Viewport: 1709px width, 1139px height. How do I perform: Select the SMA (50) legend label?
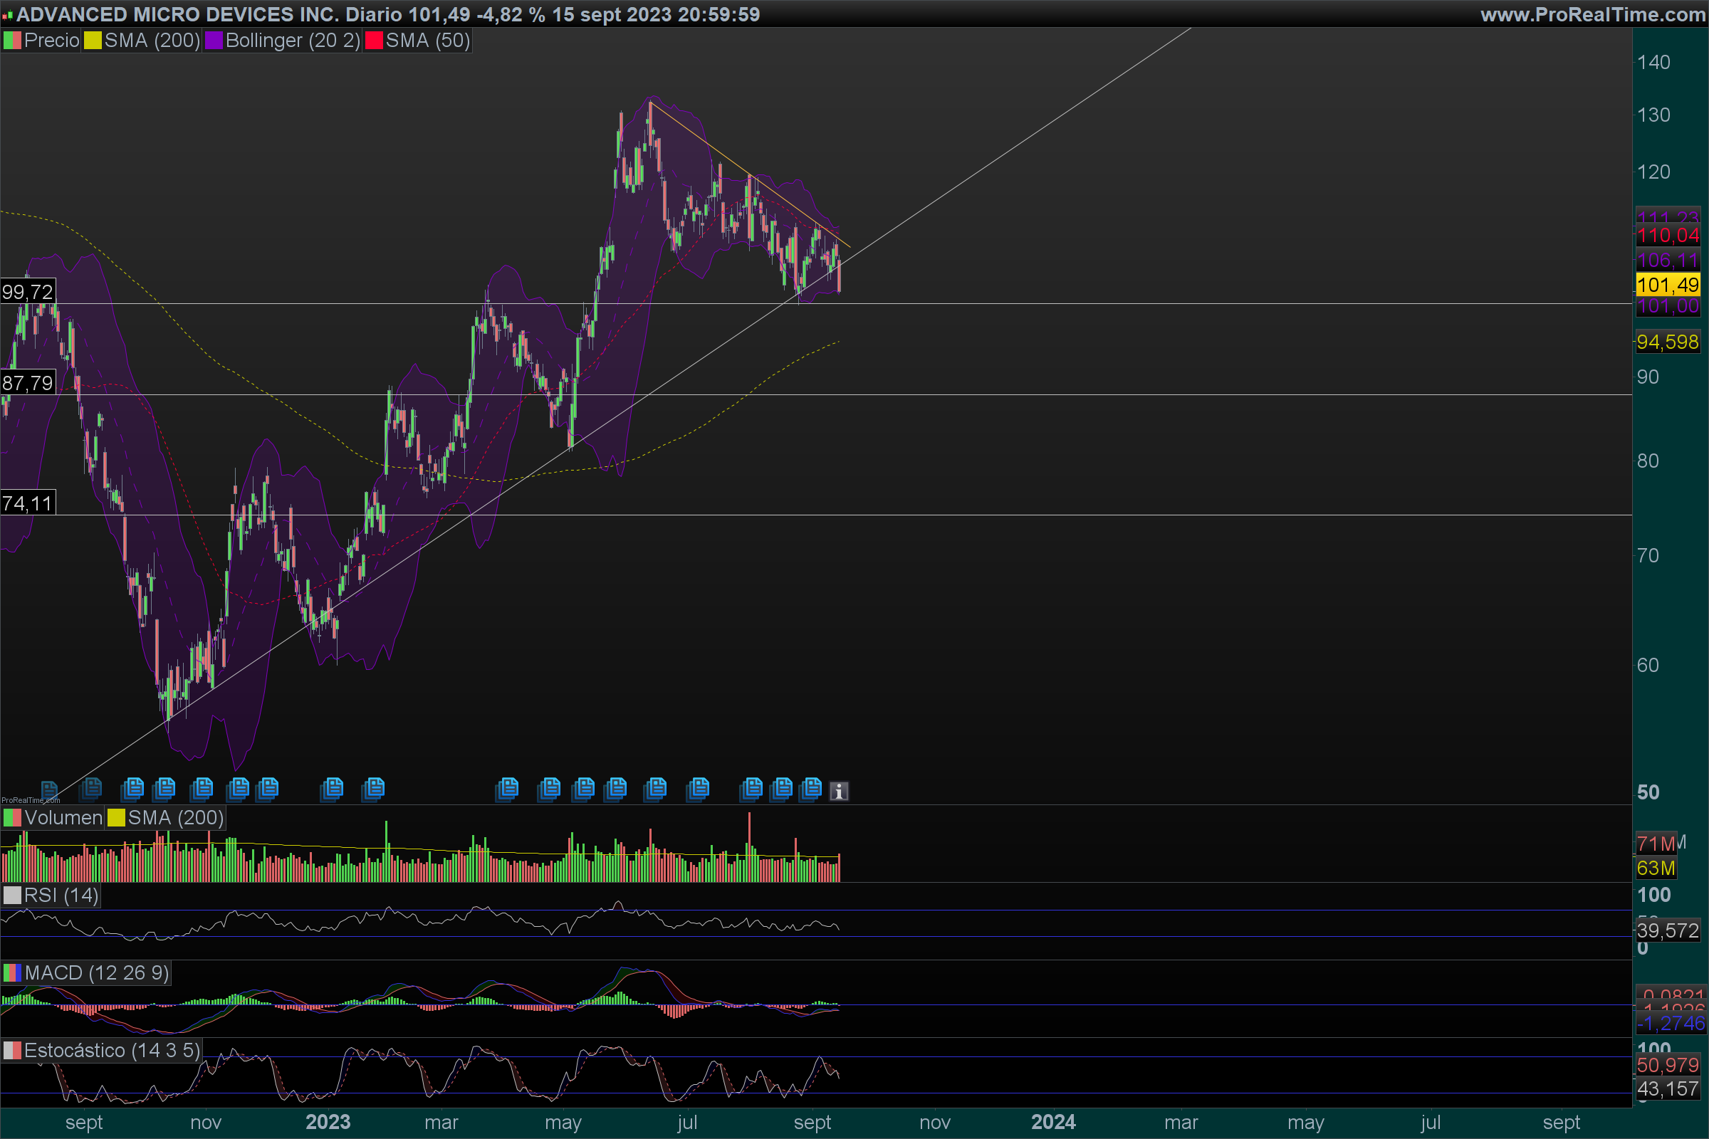(427, 41)
